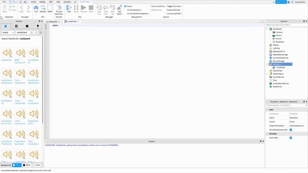The image size is (308, 173).
Task: Click the Replace tool in Edit group
Action: pos(43,9)
